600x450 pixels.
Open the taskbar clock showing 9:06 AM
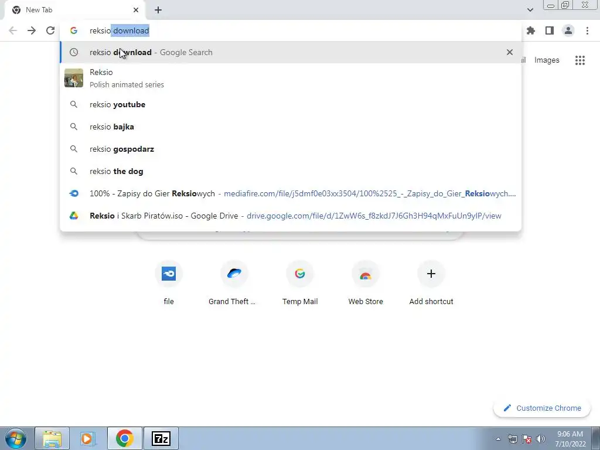(570, 439)
